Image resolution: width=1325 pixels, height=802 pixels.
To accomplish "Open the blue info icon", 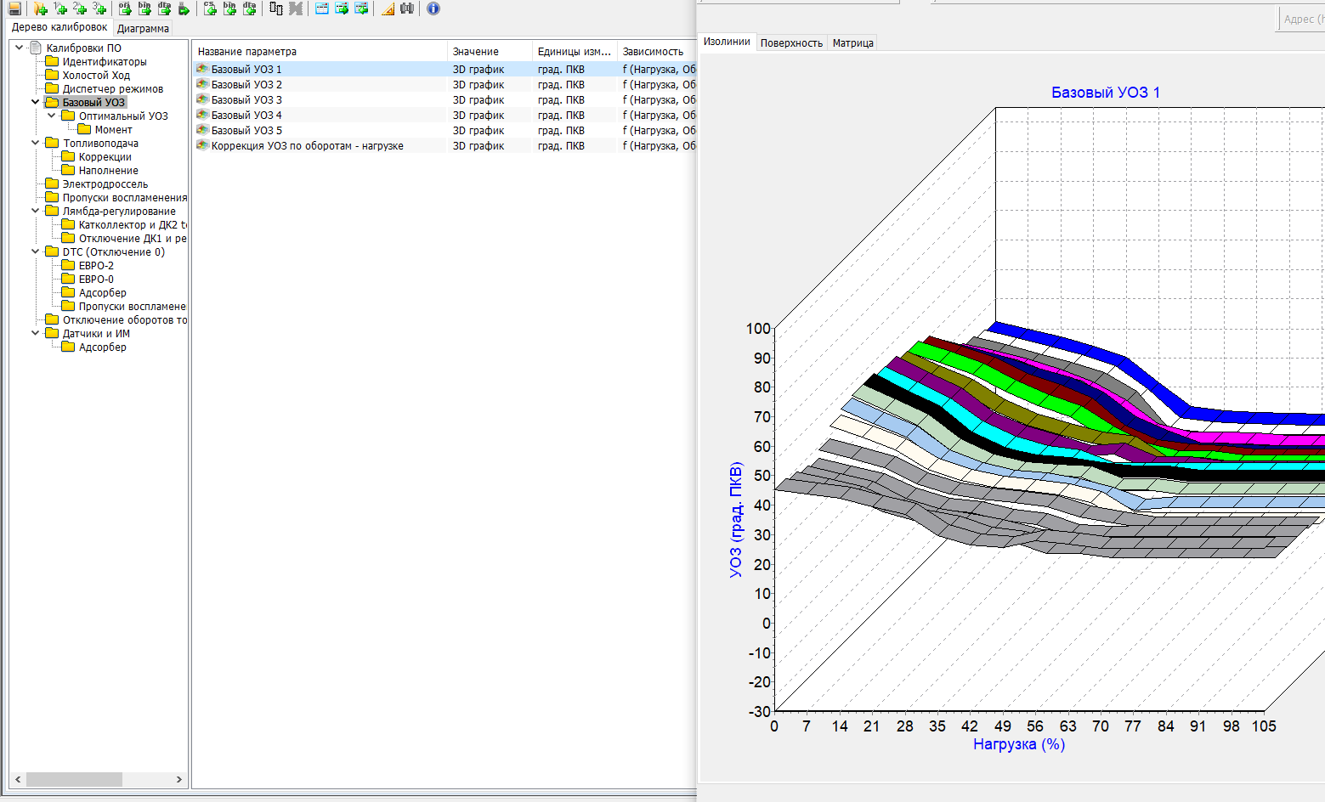I will pos(433,8).
